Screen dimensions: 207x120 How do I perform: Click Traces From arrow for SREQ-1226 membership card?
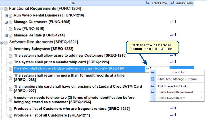click(x=172, y=62)
